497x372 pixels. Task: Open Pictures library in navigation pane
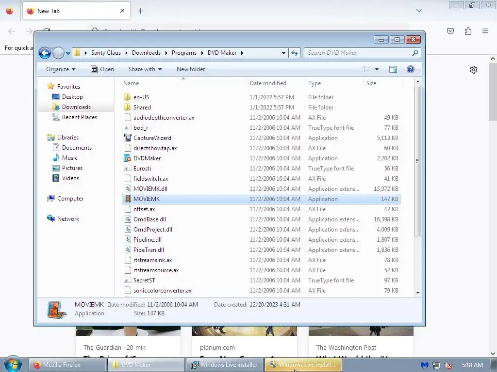click(72, 168)
